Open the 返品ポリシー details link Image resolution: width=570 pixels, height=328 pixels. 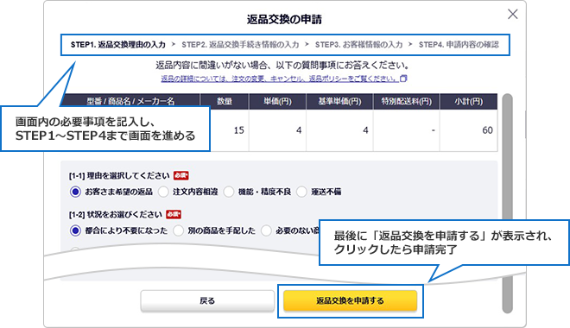coord(280,79)
